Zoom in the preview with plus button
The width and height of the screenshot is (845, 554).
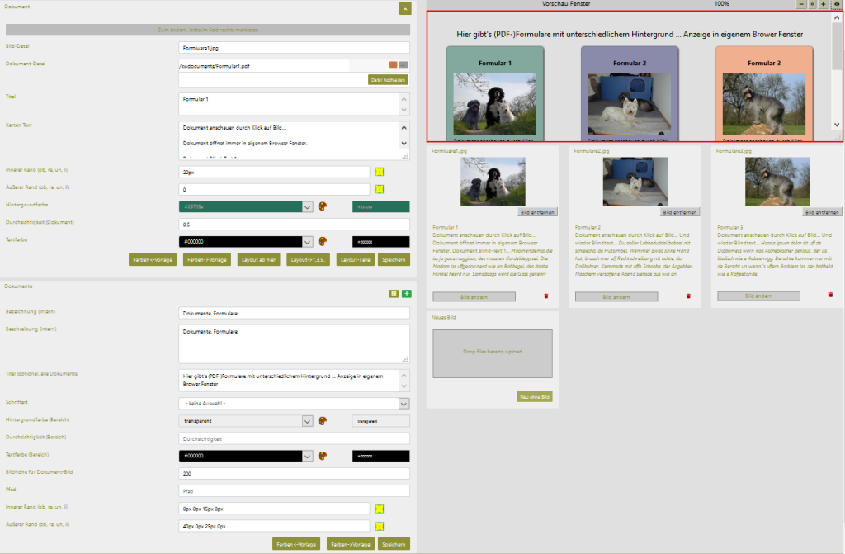pyautogui.click(x=823, y=4)
